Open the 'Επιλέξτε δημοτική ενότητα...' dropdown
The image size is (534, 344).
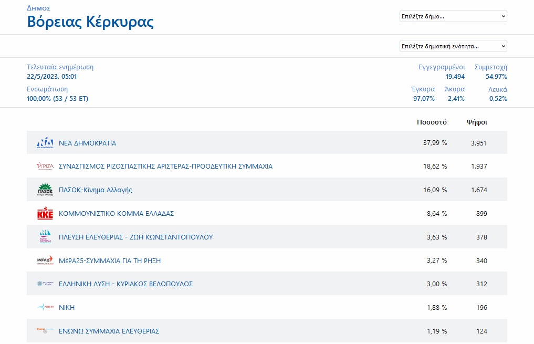tap(453, 46)
